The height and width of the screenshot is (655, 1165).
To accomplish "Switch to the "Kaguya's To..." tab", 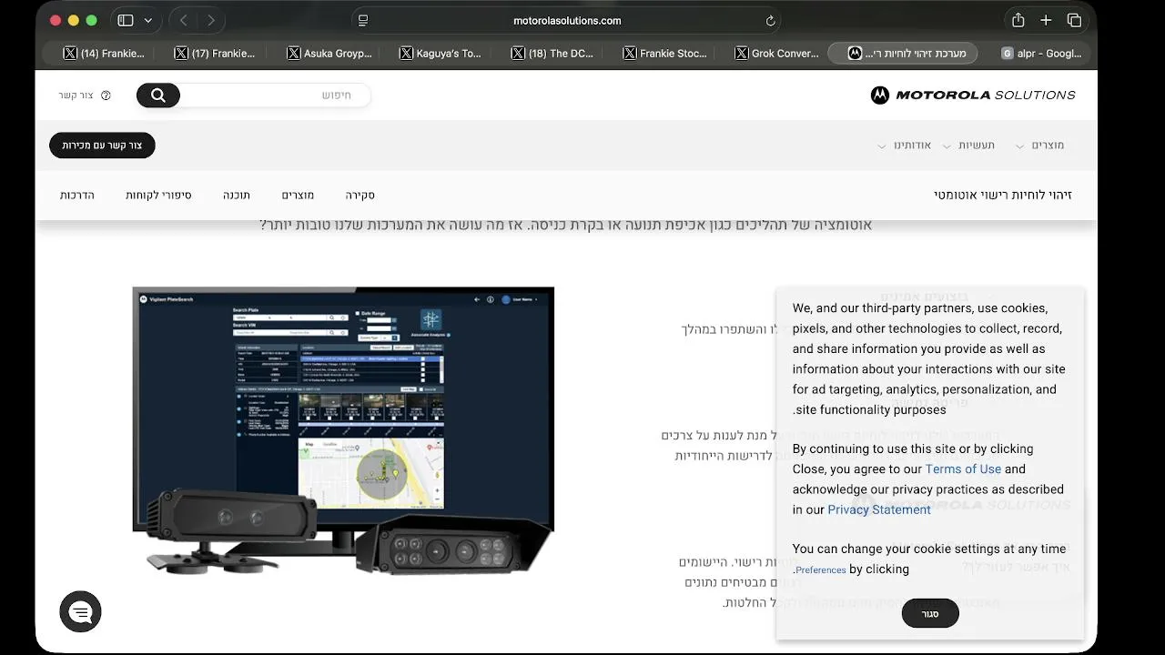I will pyautogui.click(x=441, y=54).
